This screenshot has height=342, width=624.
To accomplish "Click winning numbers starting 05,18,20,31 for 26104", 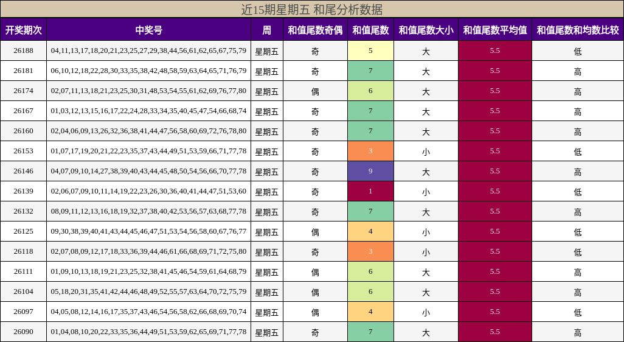I will tap(149, 291).
